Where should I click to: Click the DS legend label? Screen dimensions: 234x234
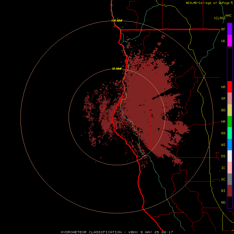(223, 156)
